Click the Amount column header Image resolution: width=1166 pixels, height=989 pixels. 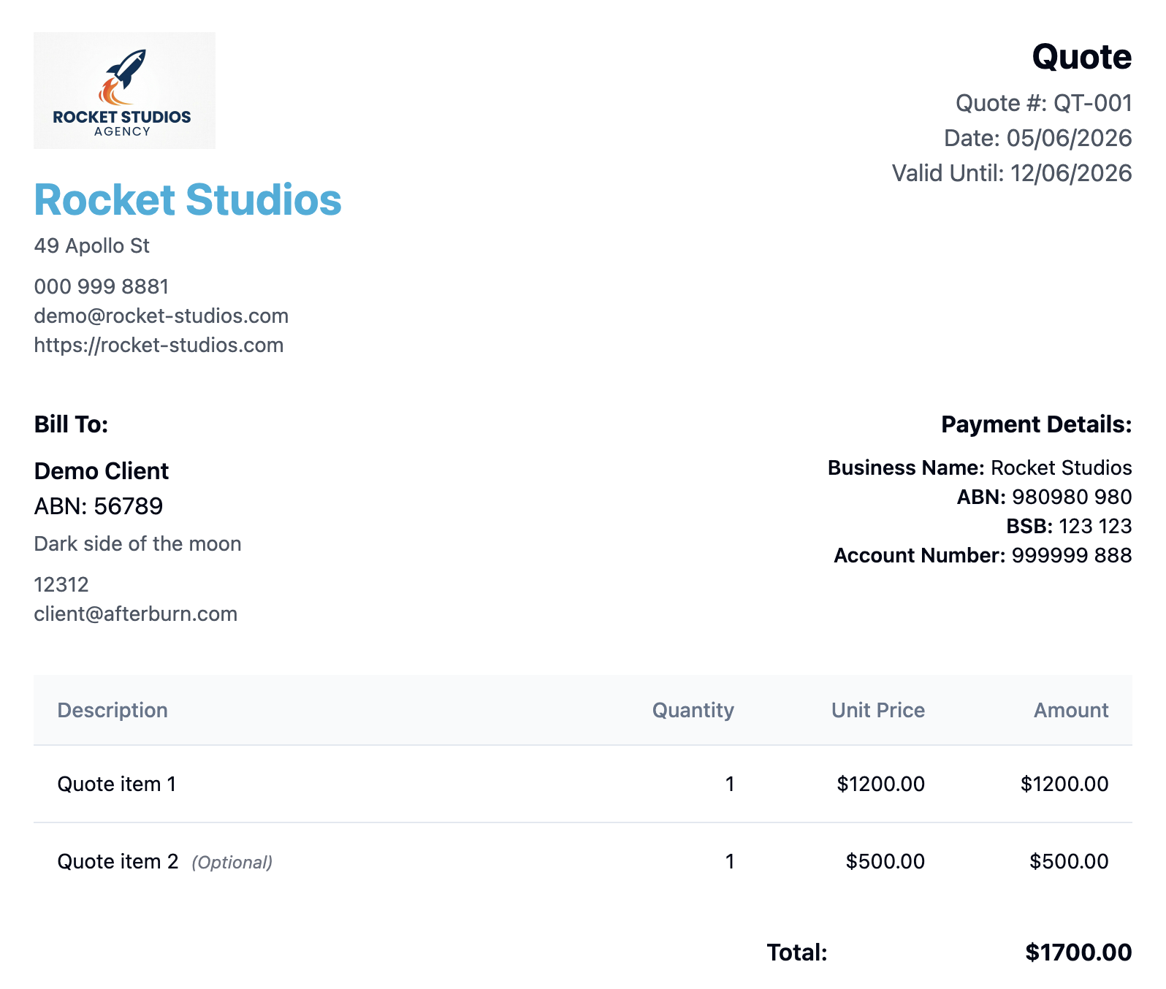[x=1071, y=710]
